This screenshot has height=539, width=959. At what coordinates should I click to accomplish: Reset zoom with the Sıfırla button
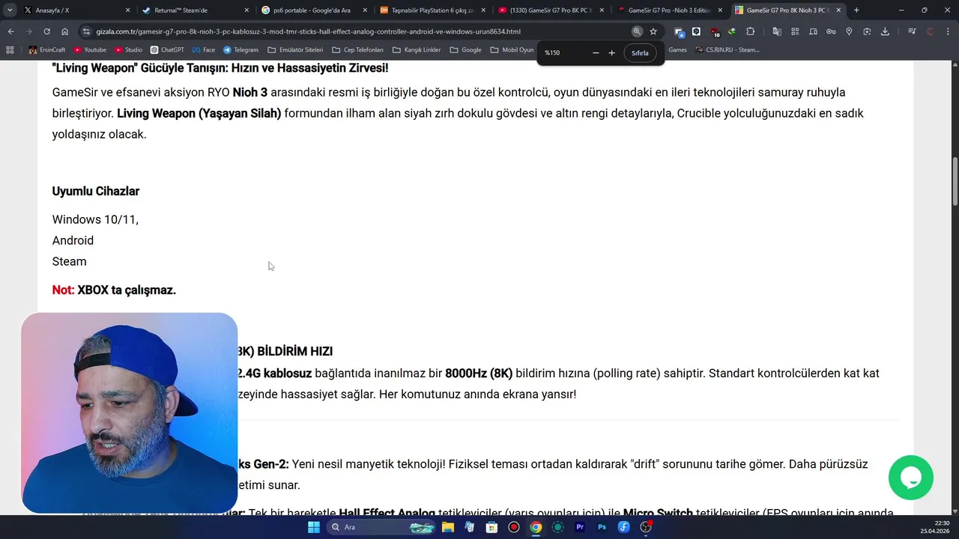640,53
